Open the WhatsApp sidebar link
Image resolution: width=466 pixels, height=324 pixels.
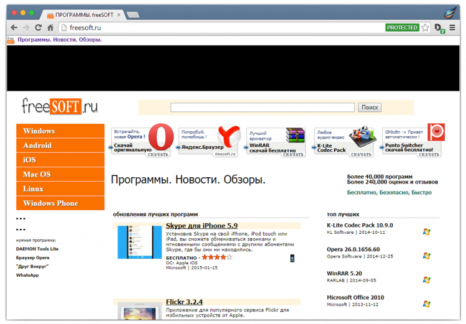[27, 275]
